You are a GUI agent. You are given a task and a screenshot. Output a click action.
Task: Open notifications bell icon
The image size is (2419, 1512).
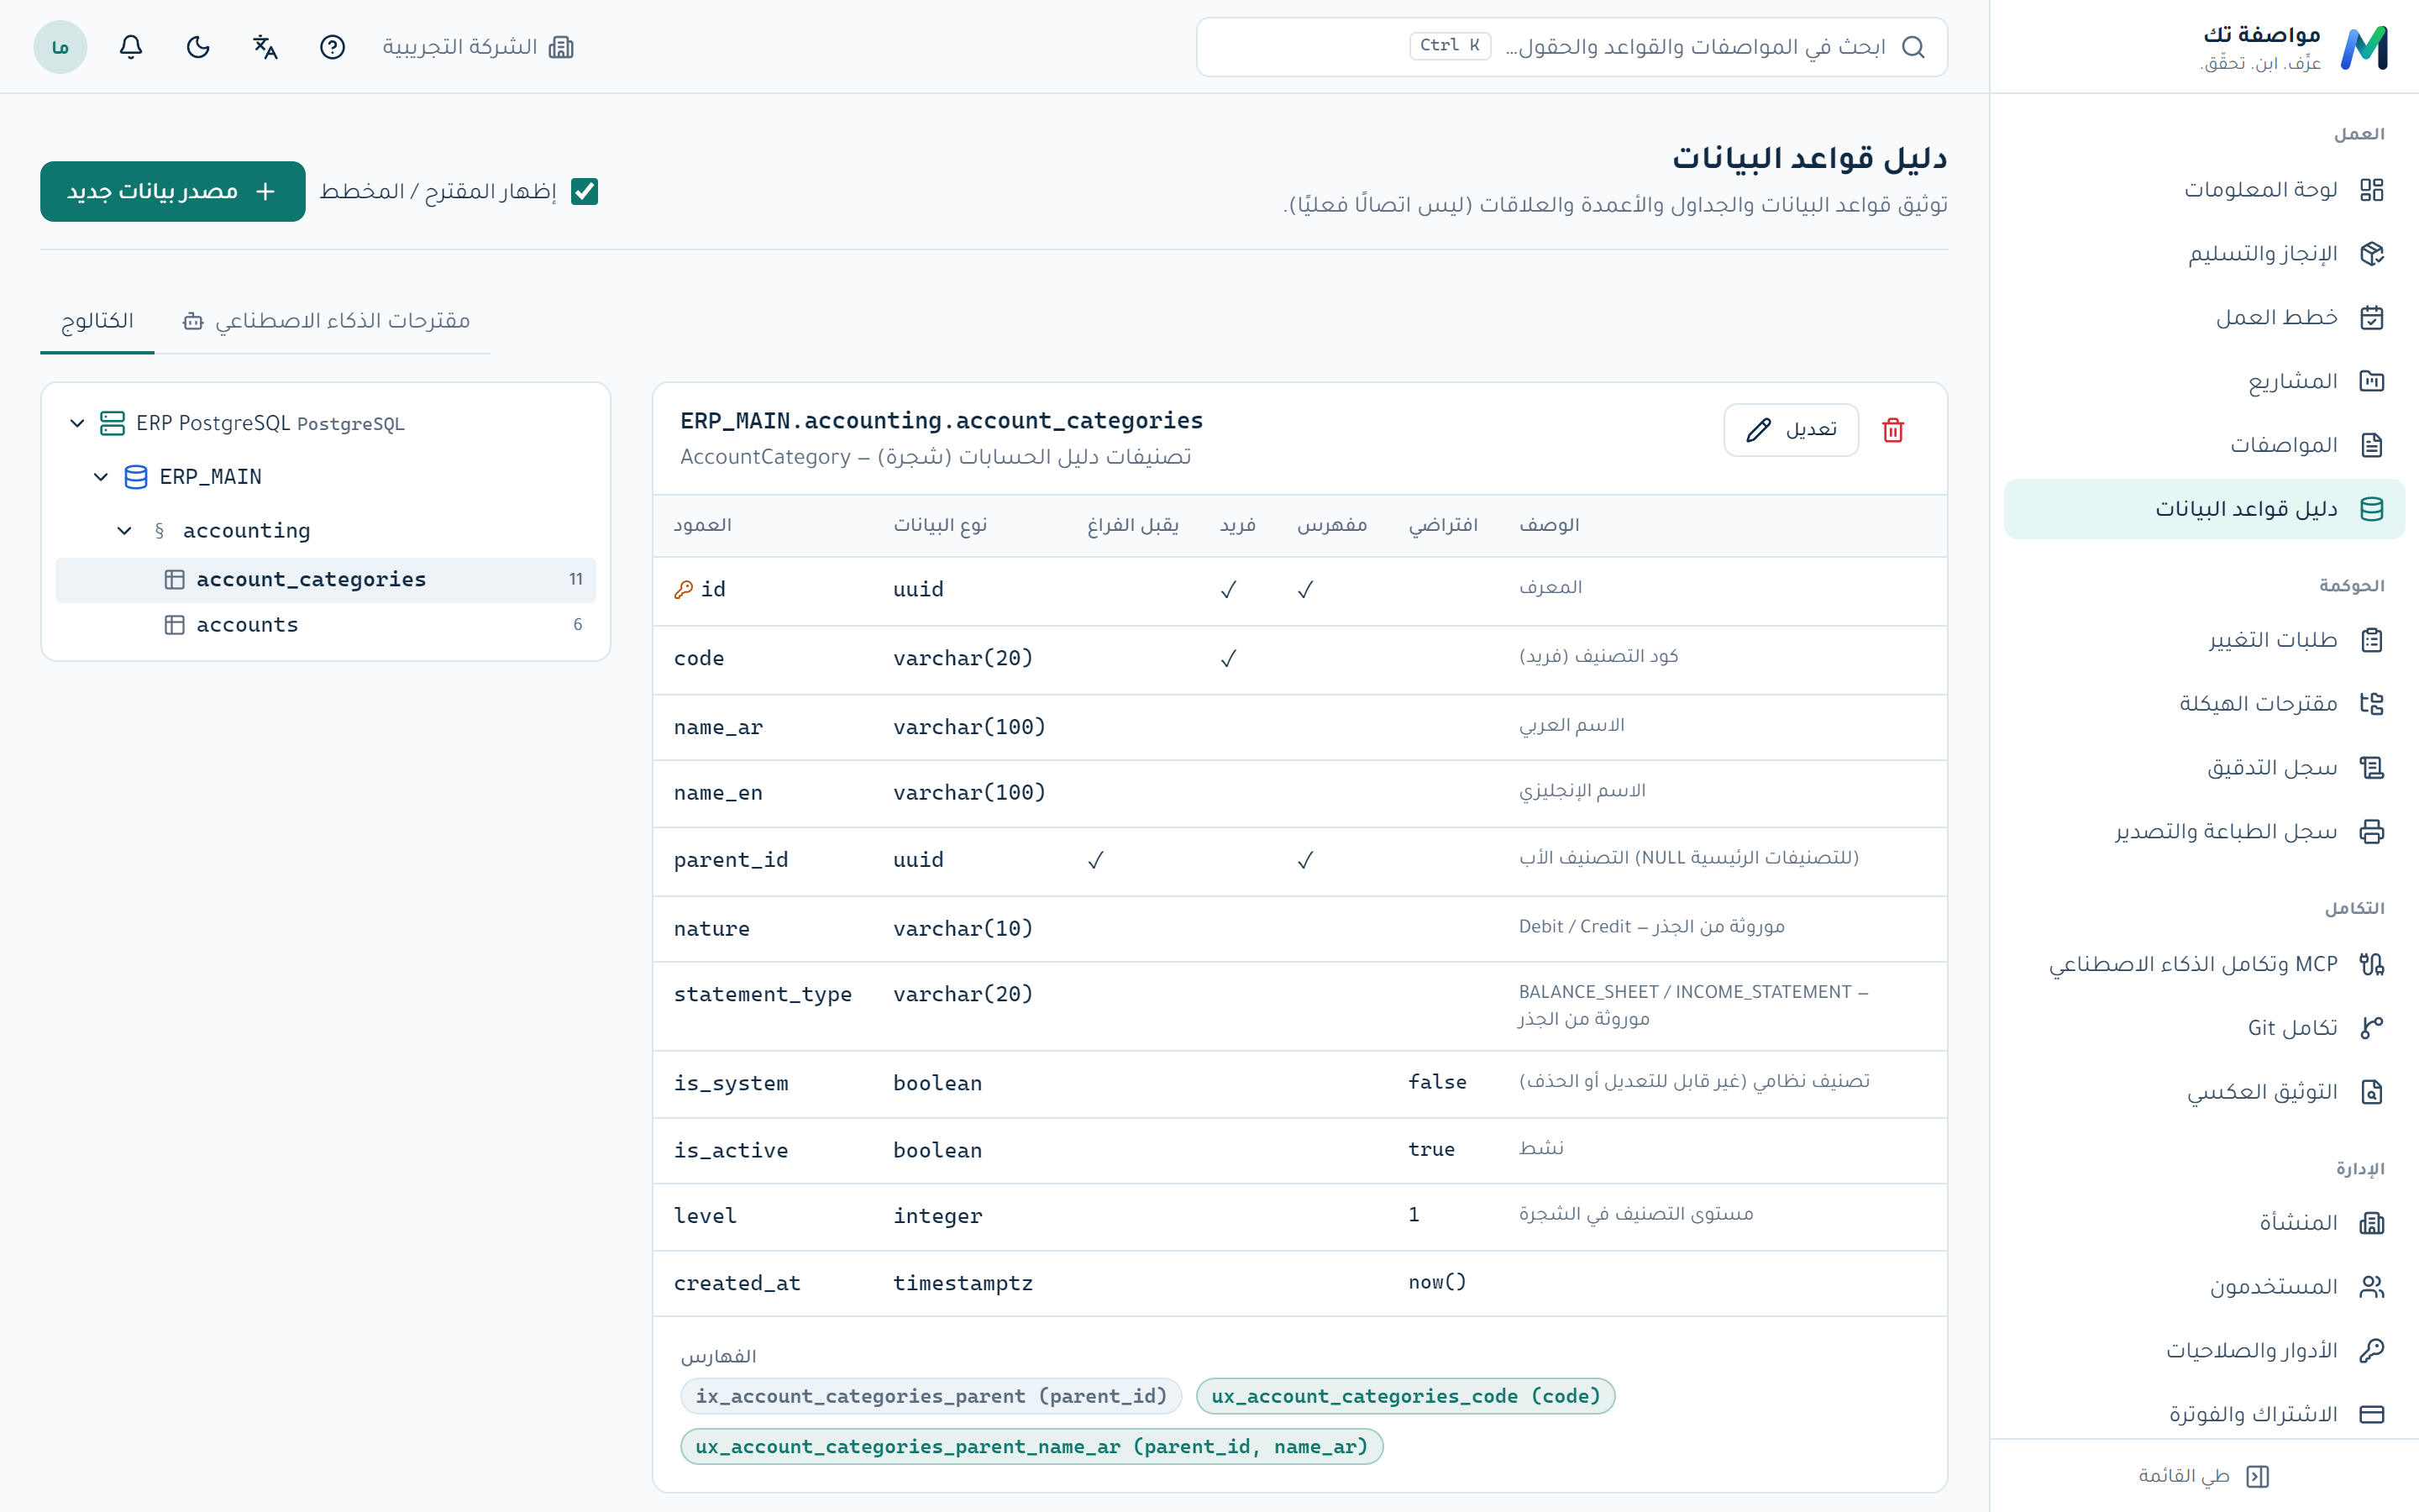[x=131, y=47]
